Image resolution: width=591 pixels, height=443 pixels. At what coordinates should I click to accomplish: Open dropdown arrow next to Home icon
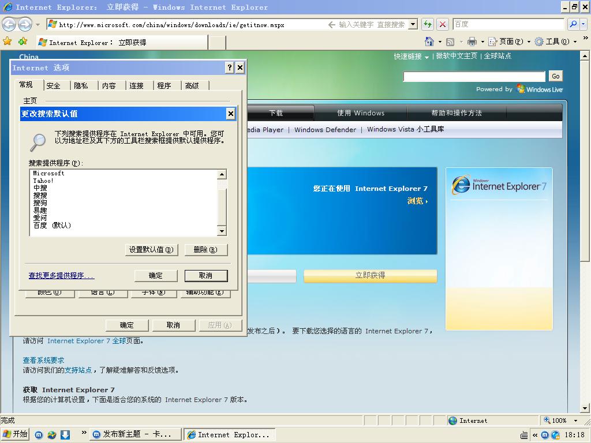(440, 42)
